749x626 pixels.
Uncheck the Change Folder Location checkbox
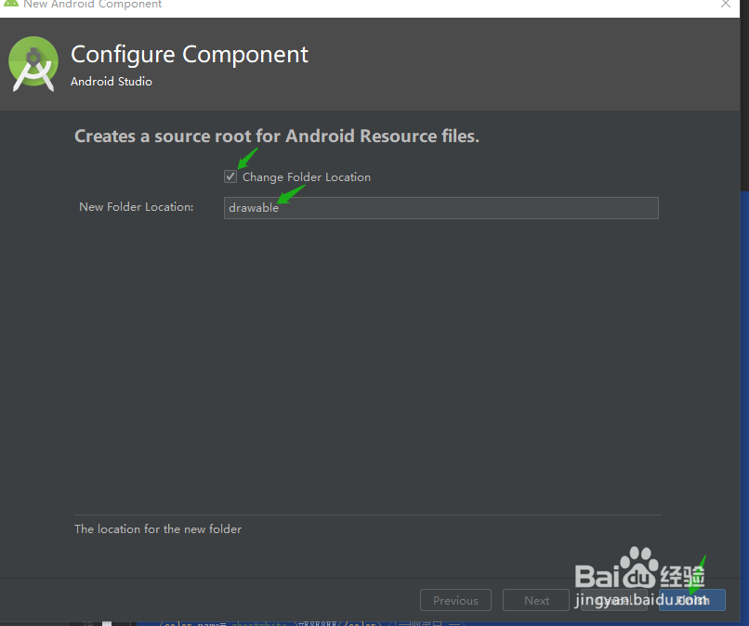coord(230,176)
